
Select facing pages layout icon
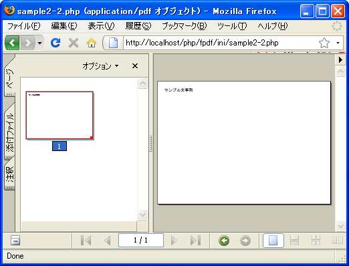[338, 241]
